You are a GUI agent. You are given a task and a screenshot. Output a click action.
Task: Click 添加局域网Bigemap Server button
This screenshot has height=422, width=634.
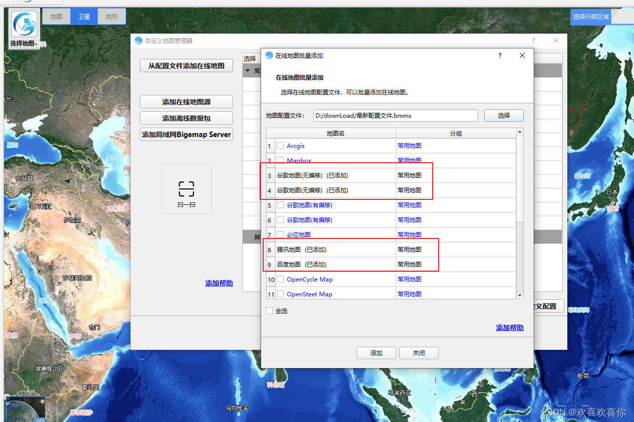[186, 135]
